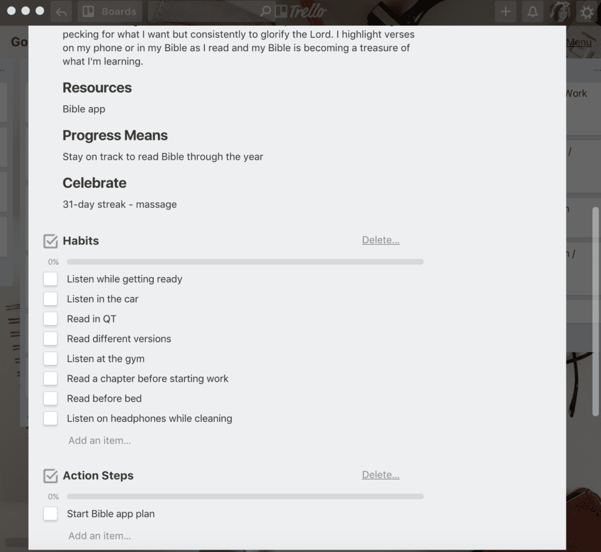Click the Trello logo in header
The height and width of the screenshot is (552, 601).
click(x=300, y=12)
